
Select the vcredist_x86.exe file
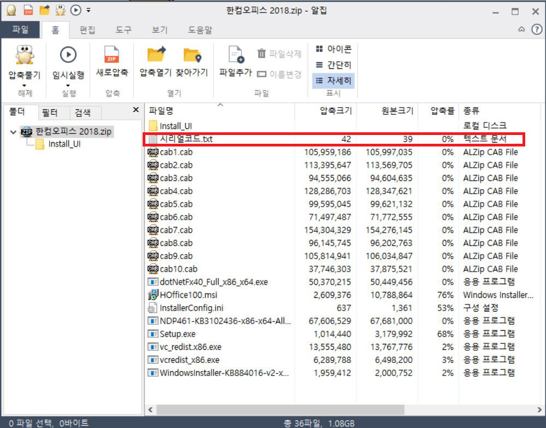[184, 360]
